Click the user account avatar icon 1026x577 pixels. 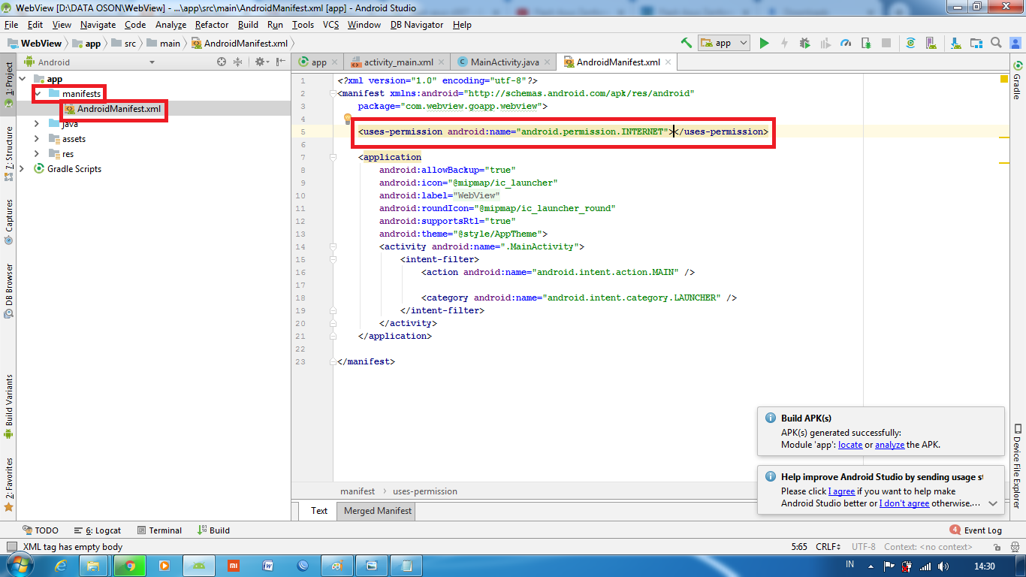point(1016,43)
